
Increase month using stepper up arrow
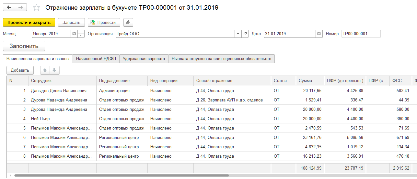(81, 32)
